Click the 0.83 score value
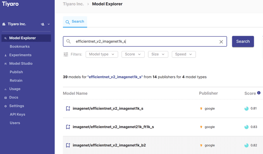 click(x=254, y=127)
